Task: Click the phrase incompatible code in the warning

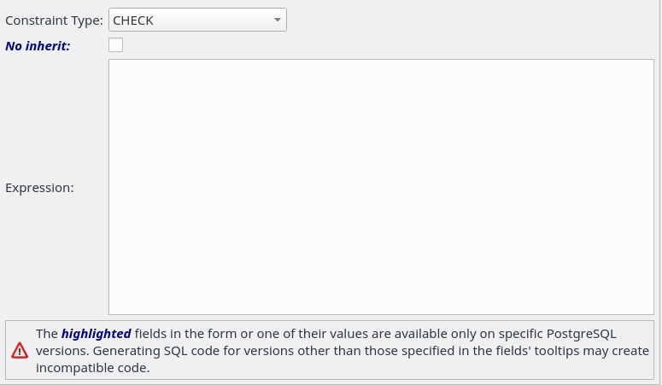Action: coord(92,368)
